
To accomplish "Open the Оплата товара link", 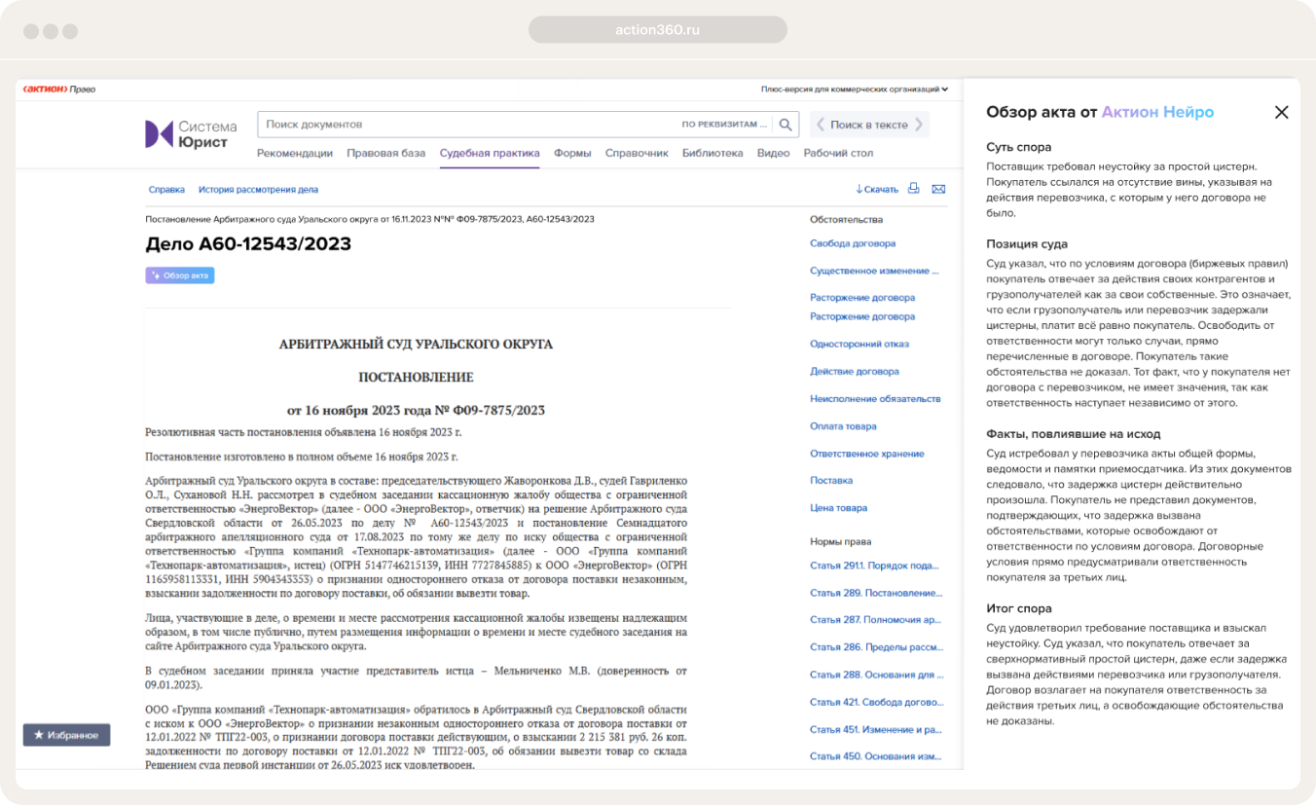I will pos(843,426).
